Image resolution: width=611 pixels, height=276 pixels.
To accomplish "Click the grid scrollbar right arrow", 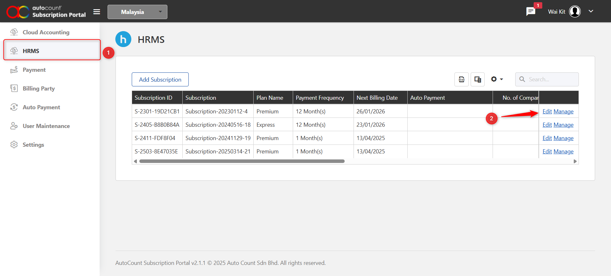I will [x=575, y=161].
